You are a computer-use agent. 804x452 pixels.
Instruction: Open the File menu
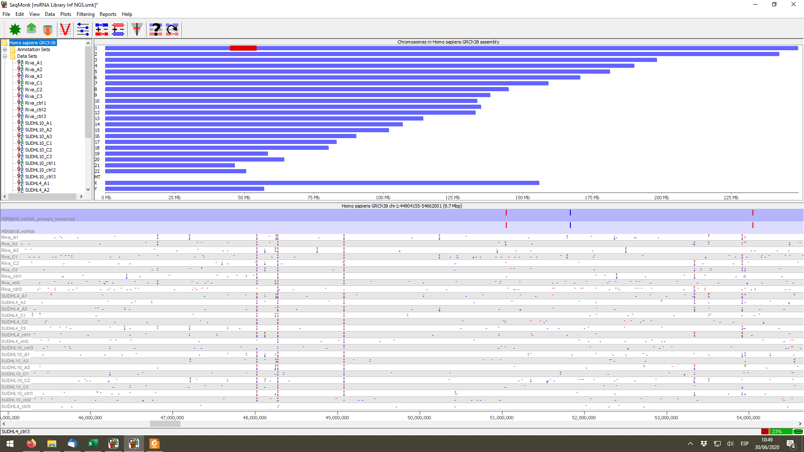point(6,14)
